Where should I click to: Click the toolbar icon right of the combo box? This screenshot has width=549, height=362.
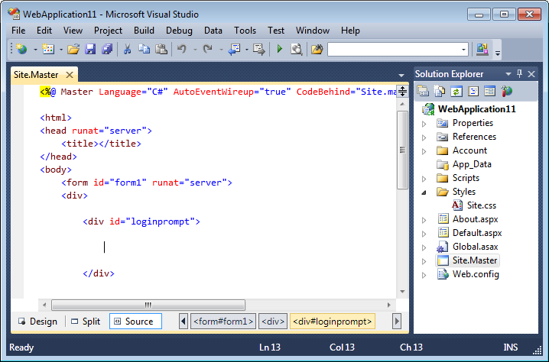coord(482,50)
